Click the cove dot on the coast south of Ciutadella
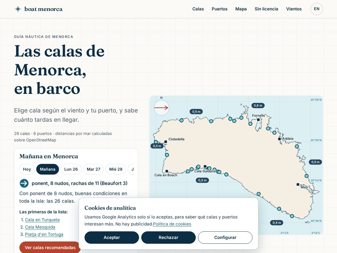 click(167, 155)
